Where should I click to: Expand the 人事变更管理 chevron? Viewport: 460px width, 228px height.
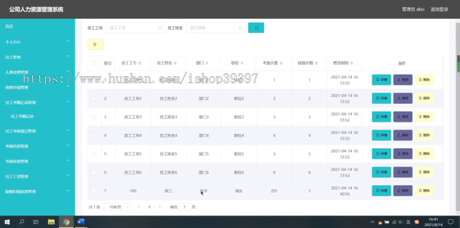tap(68, 71)
